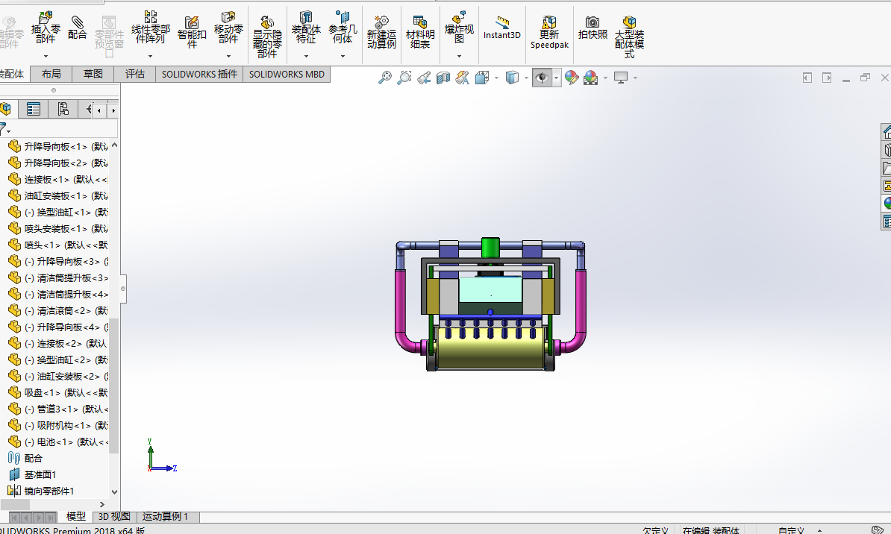Image resolution: width=891 pixels, height=534 pixels.
Task: Take a snapshot with 拍快照 tool
Action: (593, 28)
